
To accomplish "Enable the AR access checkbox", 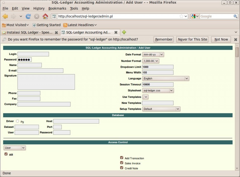I will [6, 154].
